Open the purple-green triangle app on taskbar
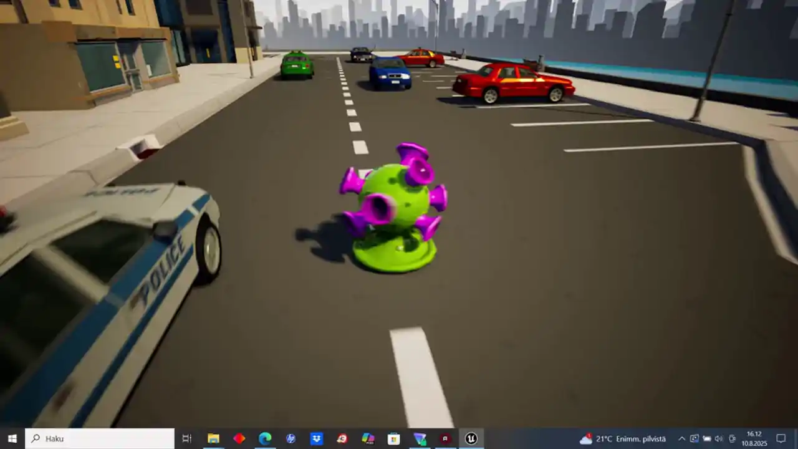The height and width of the screenshot is (449, 798). [x=420, y=438]
